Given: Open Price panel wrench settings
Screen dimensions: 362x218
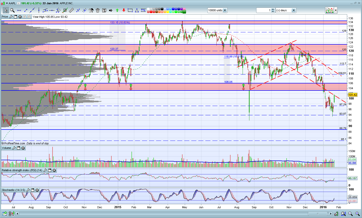Looking at the screenshot, I should (11, 17).
